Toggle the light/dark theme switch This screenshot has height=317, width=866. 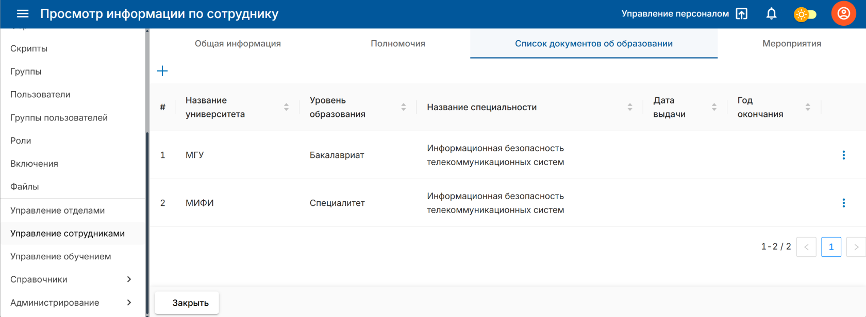(x=805, y=14)
